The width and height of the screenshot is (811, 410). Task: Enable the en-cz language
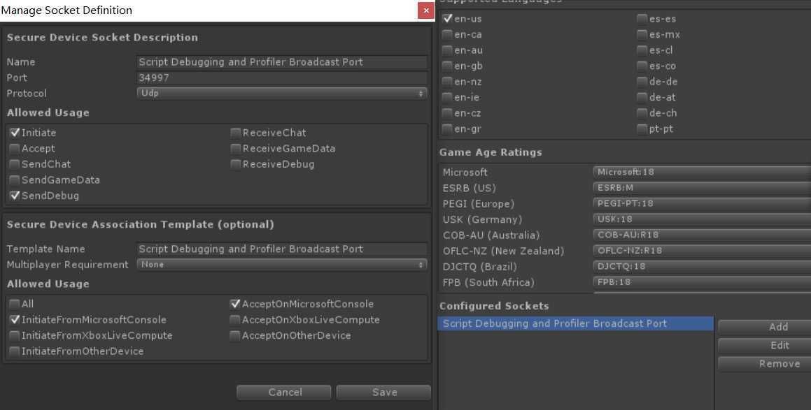pos(448,113)
